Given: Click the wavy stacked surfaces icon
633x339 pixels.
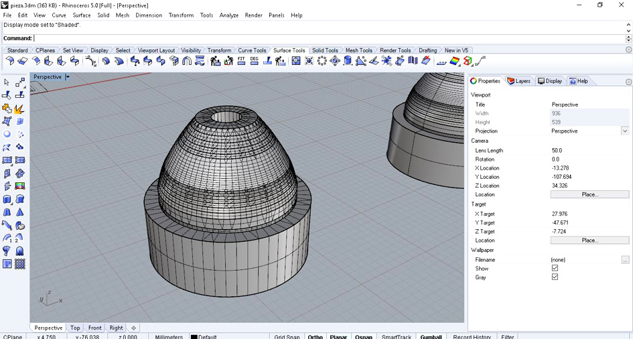Looking at the screenshot, I should (x=200, y=61).
